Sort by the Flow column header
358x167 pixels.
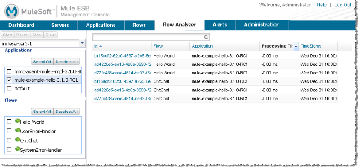coord(171,46)
